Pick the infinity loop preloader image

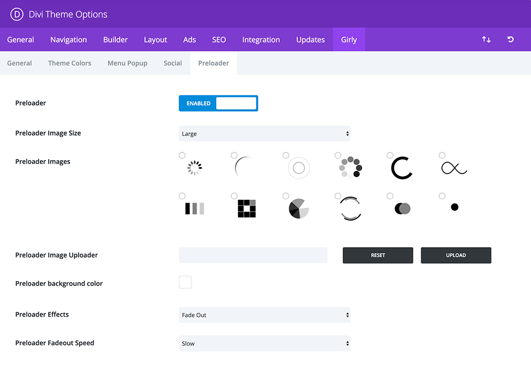pyautogui.click(x=454, y=168)
